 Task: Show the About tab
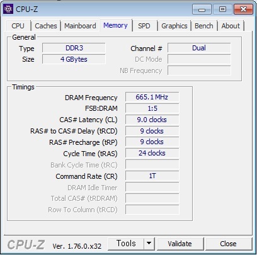click(231, 26)
